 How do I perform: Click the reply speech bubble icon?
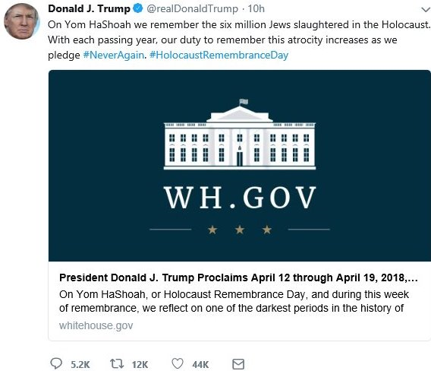tap(56, 363)
